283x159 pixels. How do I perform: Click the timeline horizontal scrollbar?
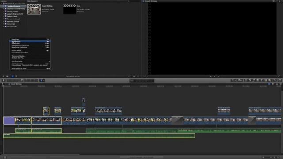click(x=40, y=155)
